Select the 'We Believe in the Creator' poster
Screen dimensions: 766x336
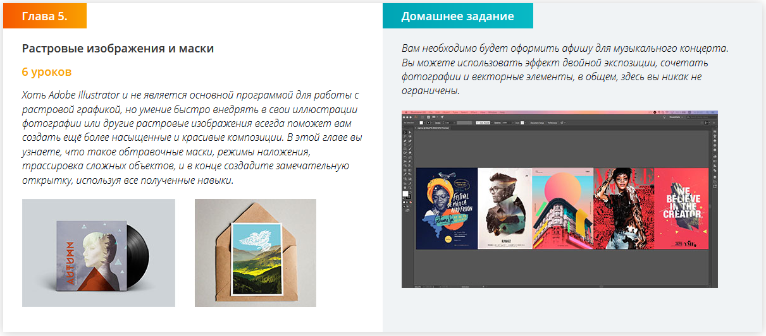point(681,208)
